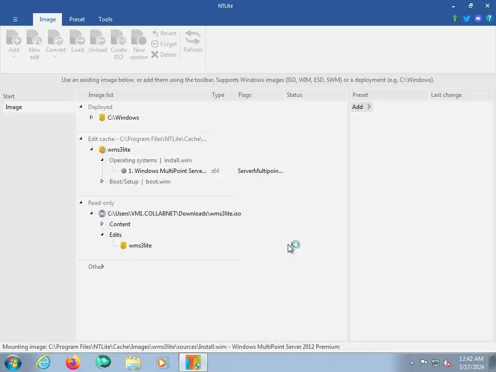Image resolution: width=496 pixels, height=372 pixels.
Task: Select the wms3lite.iso disc icon
Action: 102,214
